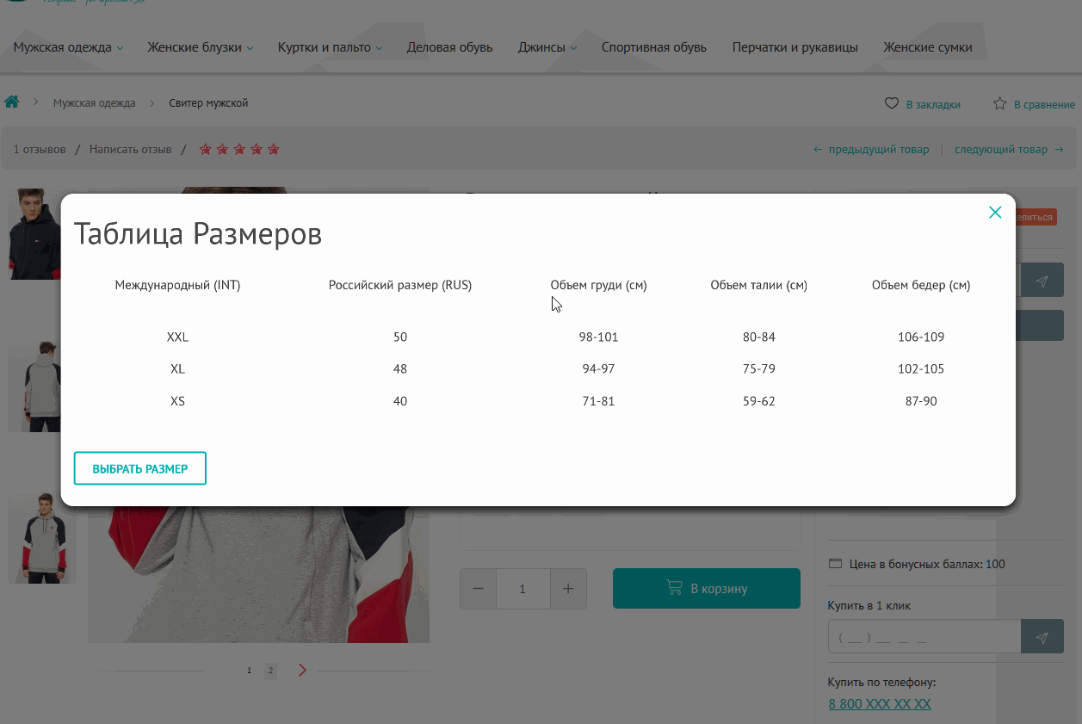This screenshot has height=724, width=1082.
Task: Click the star icon for comparison
Action: tap(999, 103)
